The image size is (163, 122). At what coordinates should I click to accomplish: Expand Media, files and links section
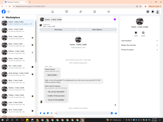pyautogui.click(x=140, y=45)
